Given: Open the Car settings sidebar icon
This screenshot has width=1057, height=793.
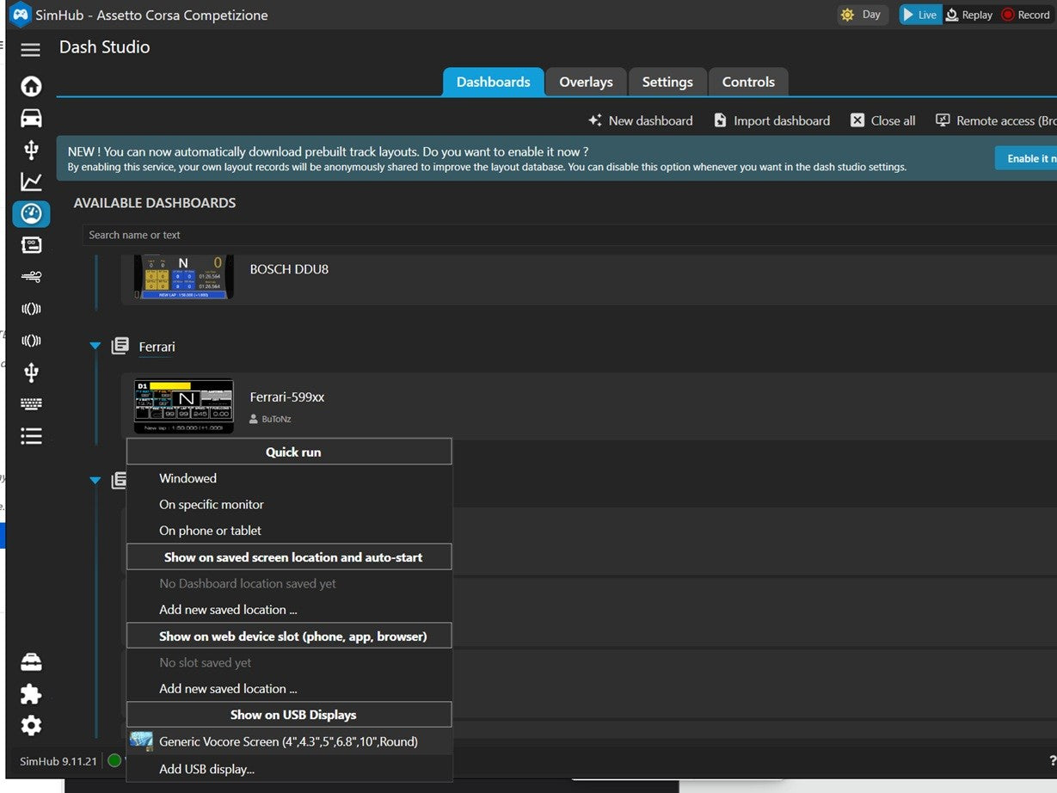Looking at the screenshot, I should [31, 118].
